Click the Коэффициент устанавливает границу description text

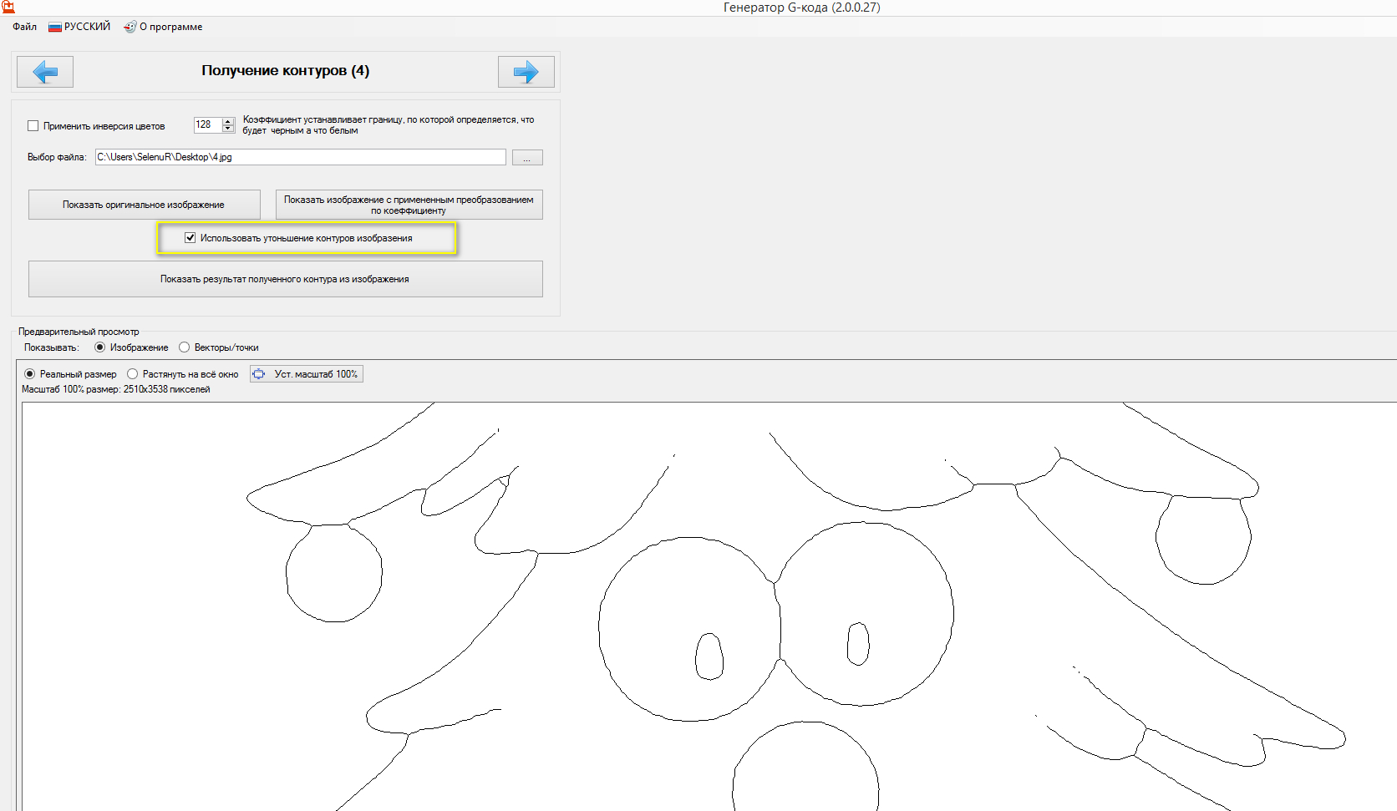coord(389,125)
